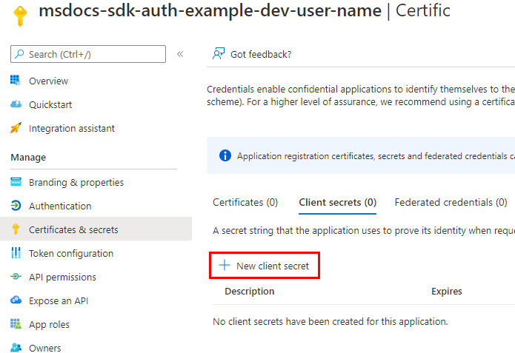Click the Expires column header
The width and height of the screenshot is (515, 353).
point(447,292)
